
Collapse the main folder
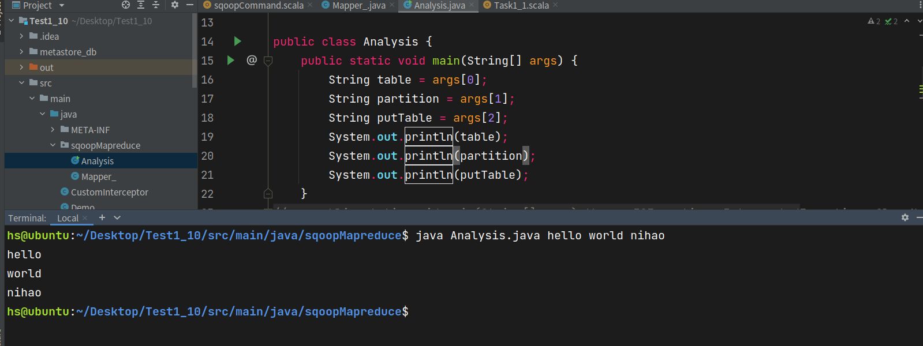coord(32,98)
